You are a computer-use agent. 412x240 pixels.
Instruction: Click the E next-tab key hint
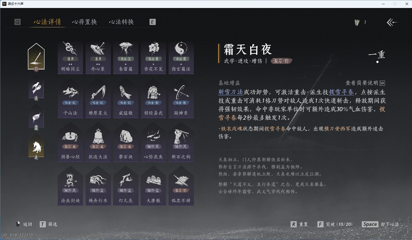click(x=152, y=22)
